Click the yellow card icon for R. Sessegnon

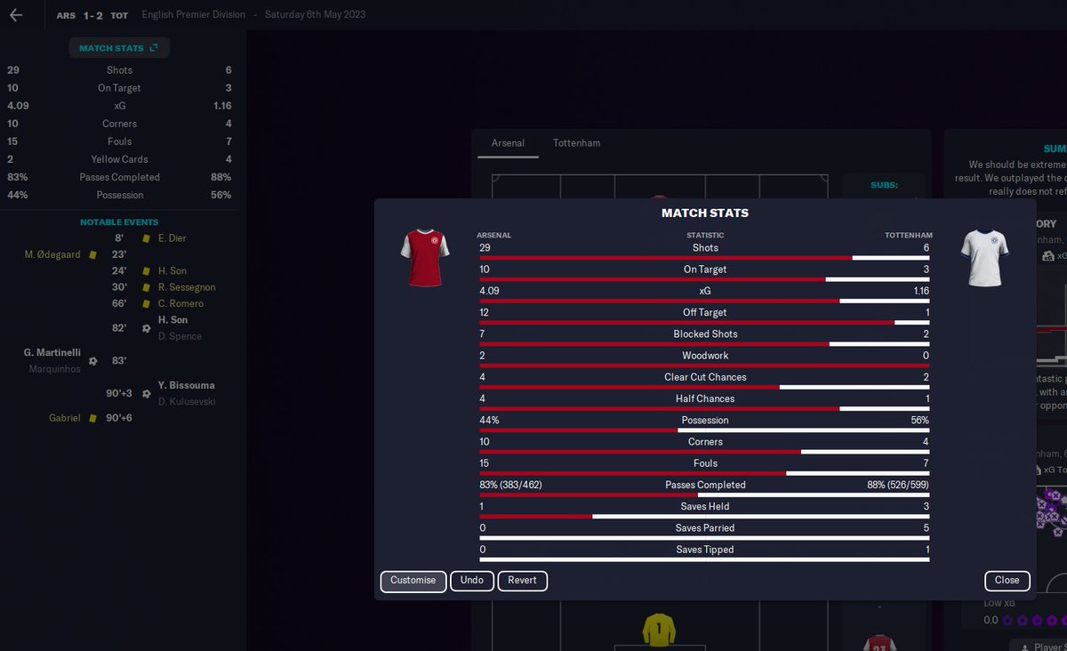146,287
